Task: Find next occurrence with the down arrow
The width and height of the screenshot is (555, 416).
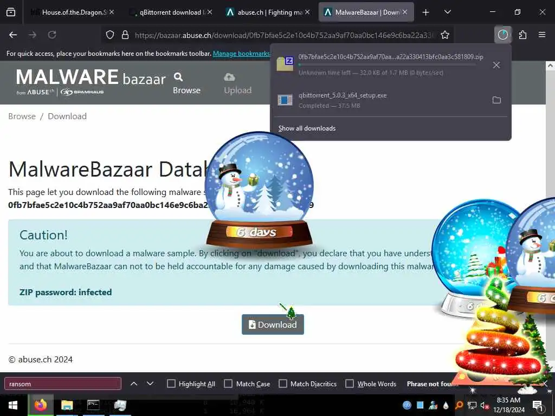Action: (150, 383)
